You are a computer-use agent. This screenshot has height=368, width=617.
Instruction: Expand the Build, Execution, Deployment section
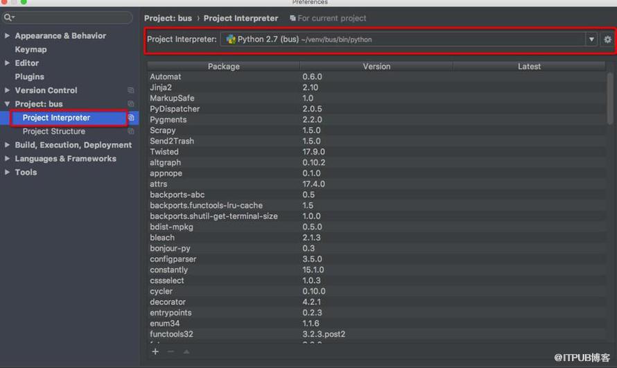pyautogui.click(x=7, y=145)
